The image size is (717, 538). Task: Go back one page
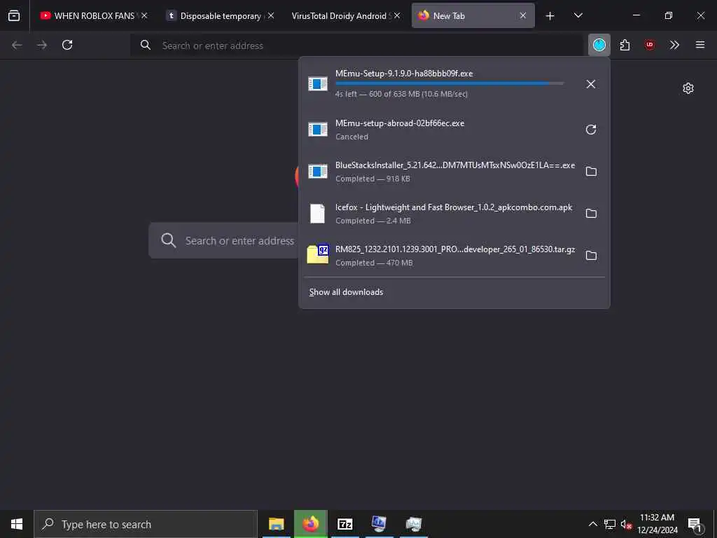tap(17, 45)
